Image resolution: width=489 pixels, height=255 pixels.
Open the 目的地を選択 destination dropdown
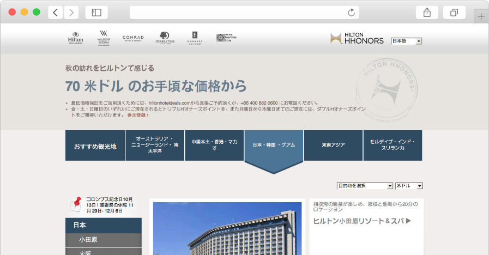click(x=365, y=186)
